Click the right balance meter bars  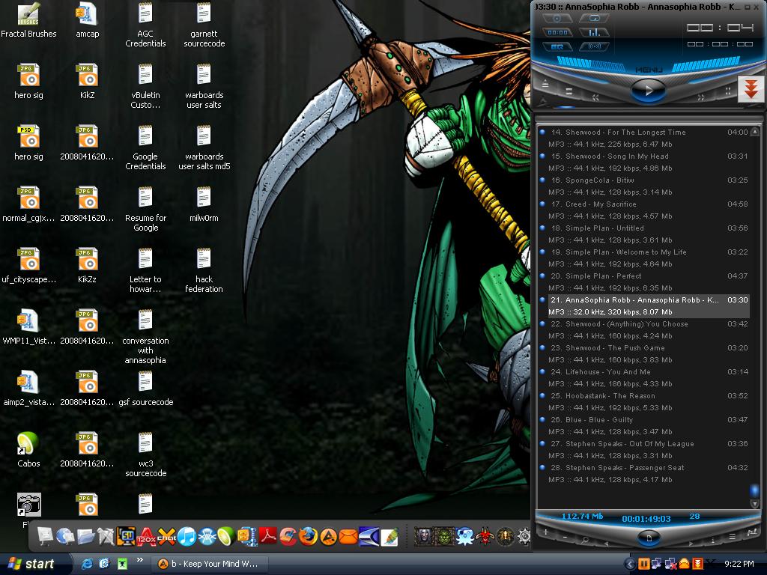705,63
